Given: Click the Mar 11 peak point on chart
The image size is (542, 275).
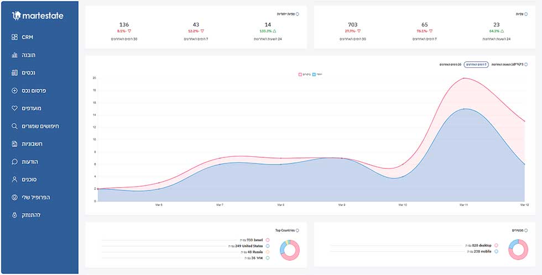Looking at the screenshot, I should pos(464,78).
